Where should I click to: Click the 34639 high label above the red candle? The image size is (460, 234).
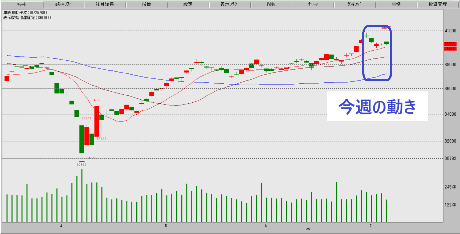(96, 100)
